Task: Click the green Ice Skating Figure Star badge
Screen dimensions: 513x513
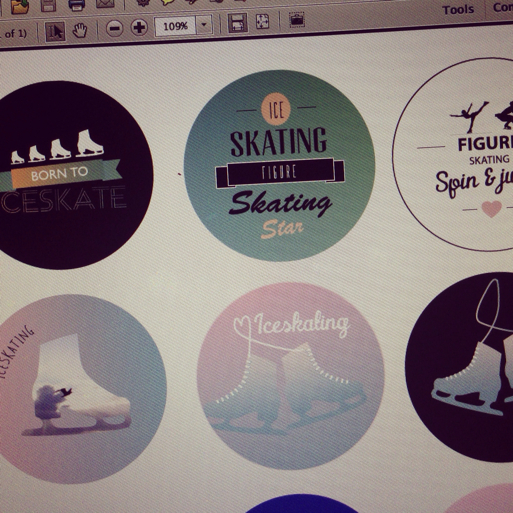Action: 279,166
